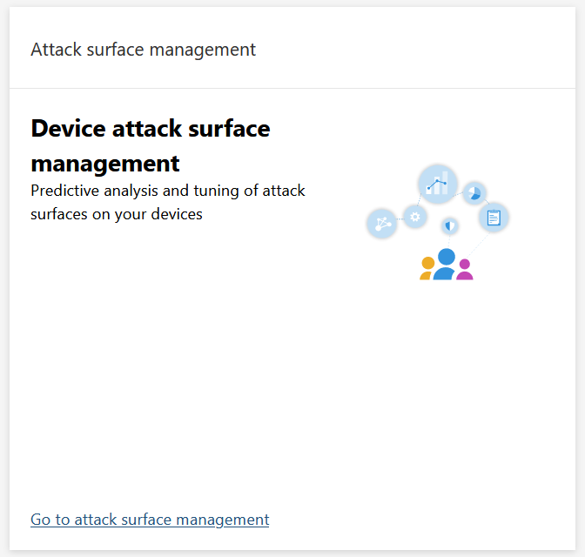Select the 'Device attack surface' heading line

point(150,129)
